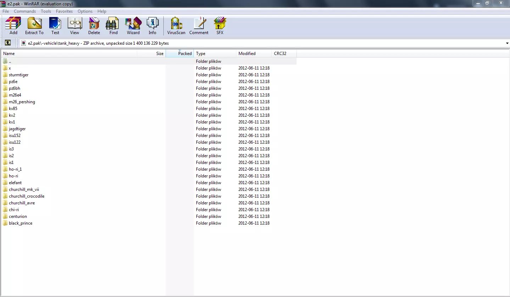
Task: Expand the archive path dropdown arrow
Action: tap(507, 43)
